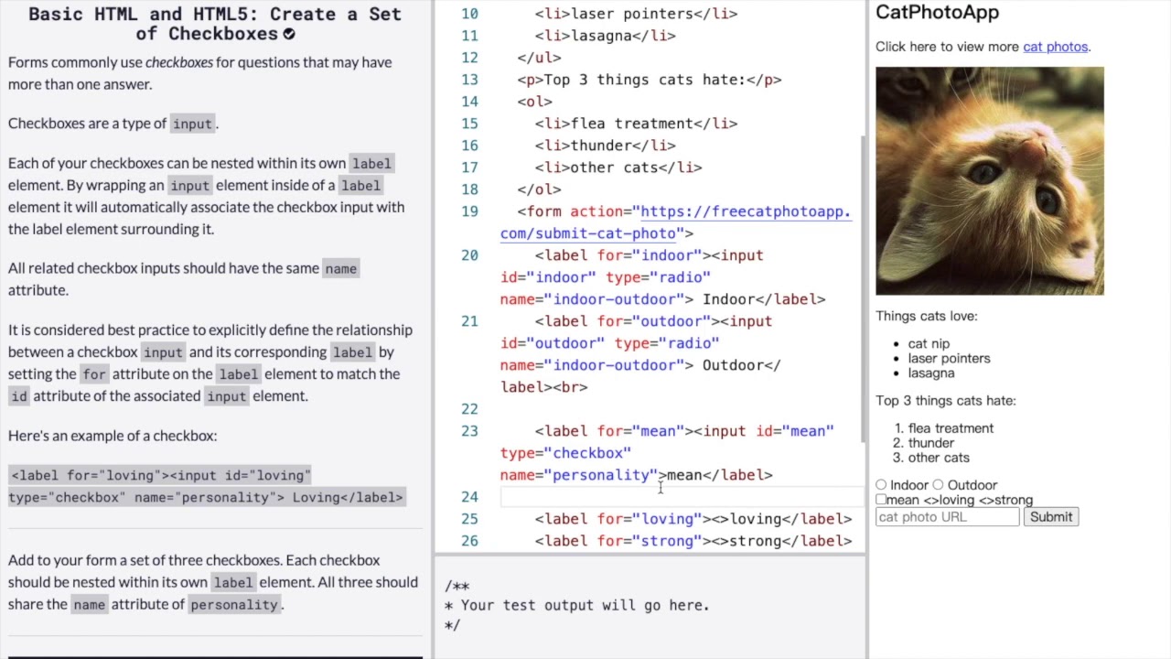Click the Submit button
The height and width of the screenshot is (659, 1171).
point(1051,517)
